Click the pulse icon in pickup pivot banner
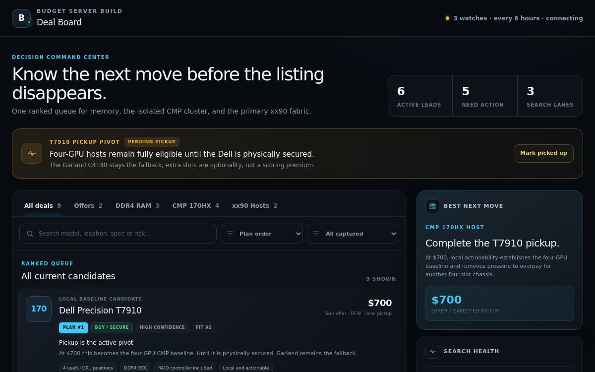 32,153
